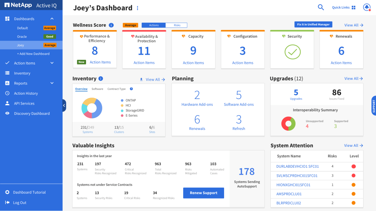Switch Wellness Score toggle to Risks
The width and height of the screenshot is (376, 211).
point(177,25)
